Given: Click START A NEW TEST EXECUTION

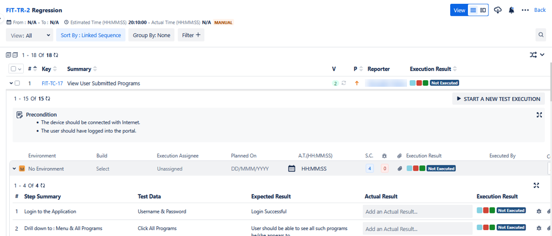Looking at the screenshot, I should pos(498,99).
